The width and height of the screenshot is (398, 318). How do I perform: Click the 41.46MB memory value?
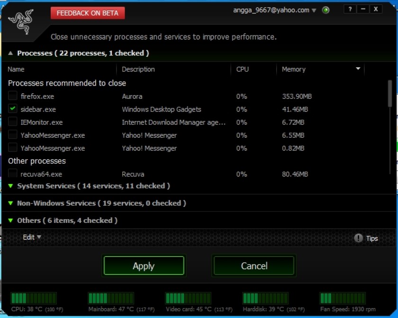tap(295, 109)
